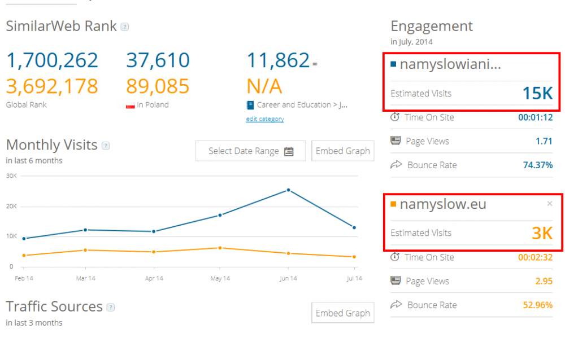
Task: Click orange color square beside namyslow.eu
Action: pos(393,204)
